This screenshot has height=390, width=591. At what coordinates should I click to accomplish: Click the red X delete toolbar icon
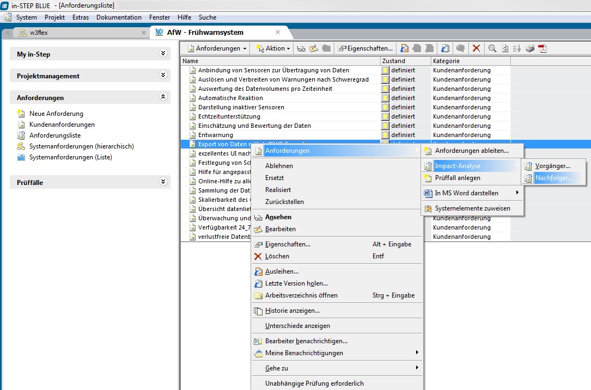476,48
